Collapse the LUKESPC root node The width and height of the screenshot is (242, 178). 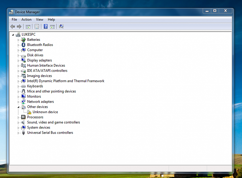13,35
